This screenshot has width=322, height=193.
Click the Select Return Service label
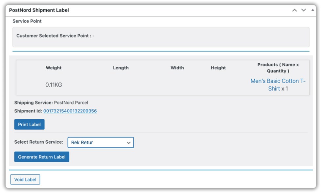coord(39,142)
